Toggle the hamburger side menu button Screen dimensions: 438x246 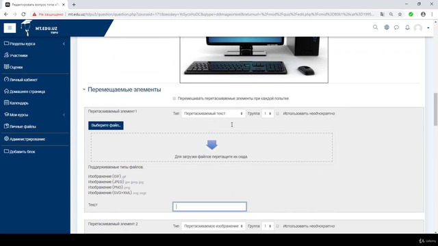point(10,28)
